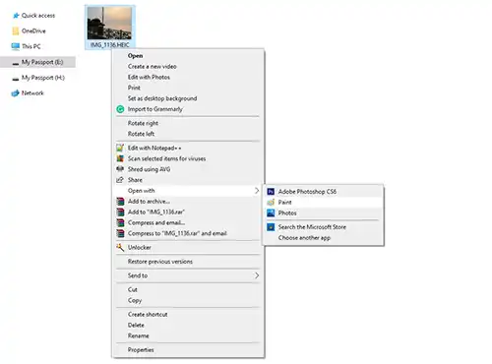Select Compress to "IMG_1136.rar" and email
Screen dimensions: 492x364
click(188, 233)
